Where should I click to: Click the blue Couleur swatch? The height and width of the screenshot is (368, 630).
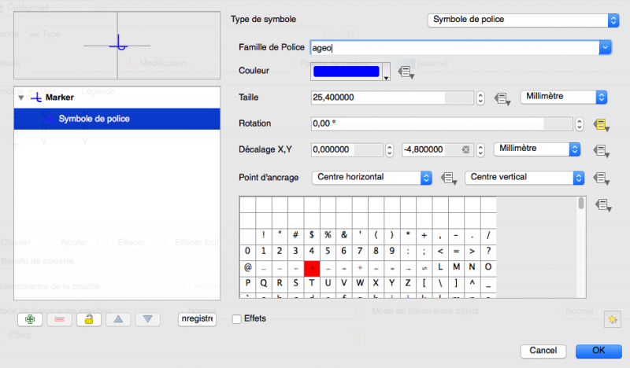click(346, 72)
